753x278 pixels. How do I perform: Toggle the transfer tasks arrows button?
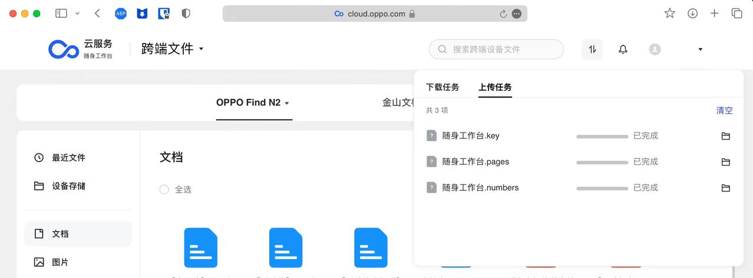(x=592, y=49)
